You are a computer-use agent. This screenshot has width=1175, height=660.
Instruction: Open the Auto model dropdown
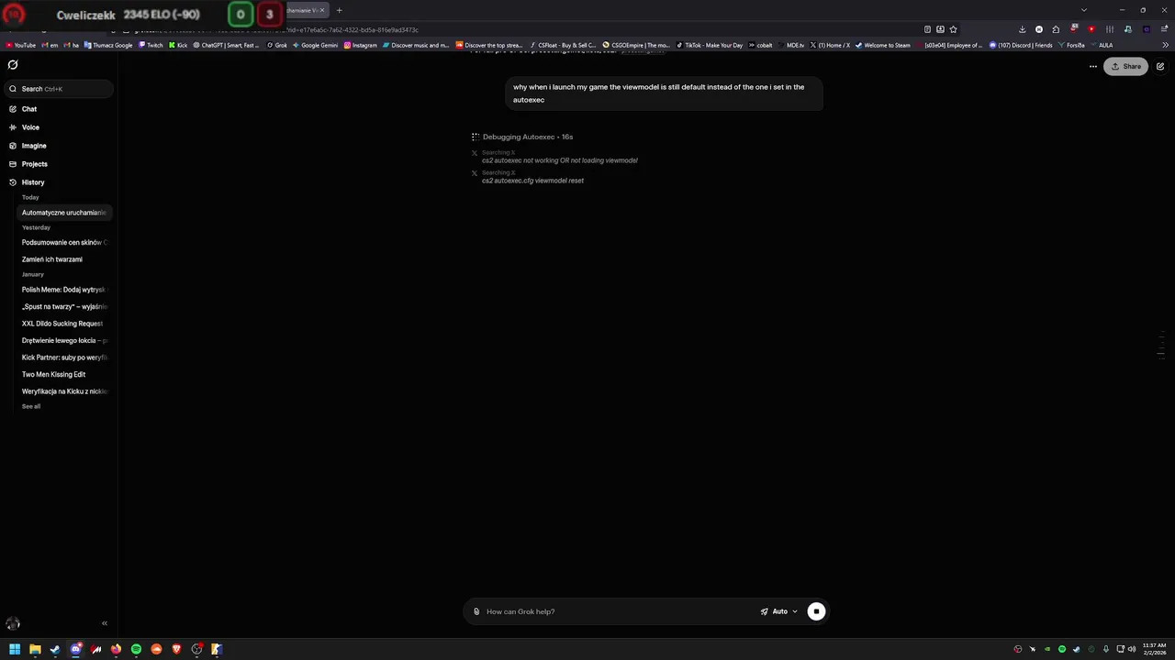tap(779, 611)
